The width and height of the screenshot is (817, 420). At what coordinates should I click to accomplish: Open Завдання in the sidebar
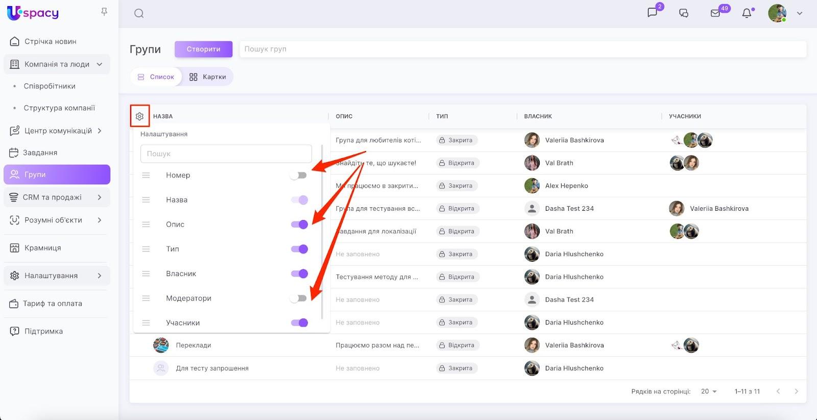tap(40, 153)
